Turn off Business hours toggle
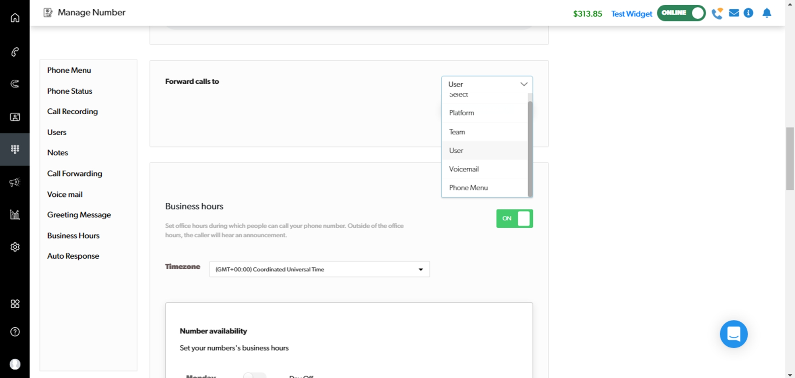Screen dimensions: 795x378 click(514, 219)
